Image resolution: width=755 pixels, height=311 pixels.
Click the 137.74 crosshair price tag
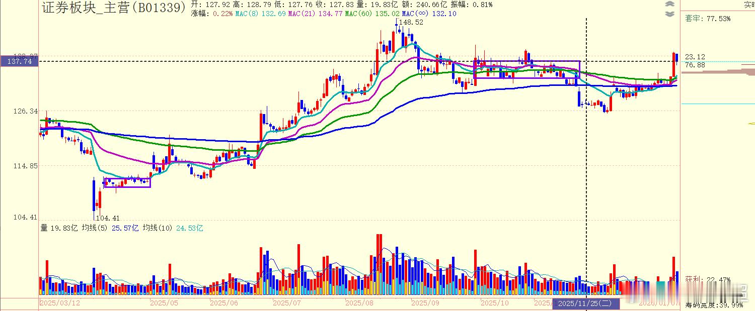tap(20, 61)
